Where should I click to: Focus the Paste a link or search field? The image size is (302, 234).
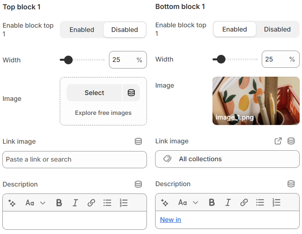coord(75,160)
